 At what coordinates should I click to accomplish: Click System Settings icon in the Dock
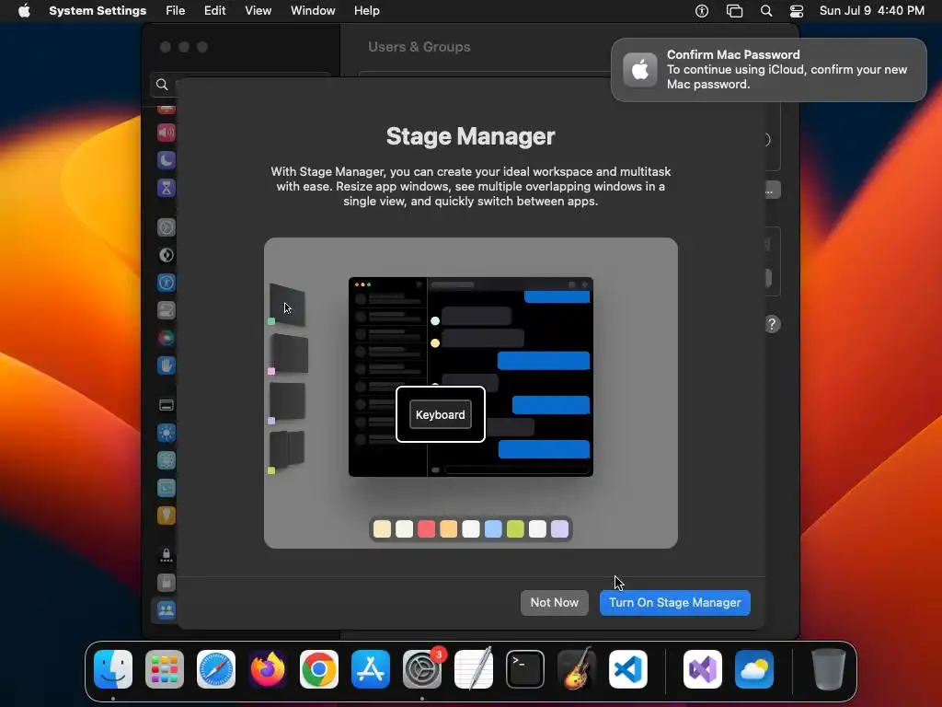pos(422,669)
